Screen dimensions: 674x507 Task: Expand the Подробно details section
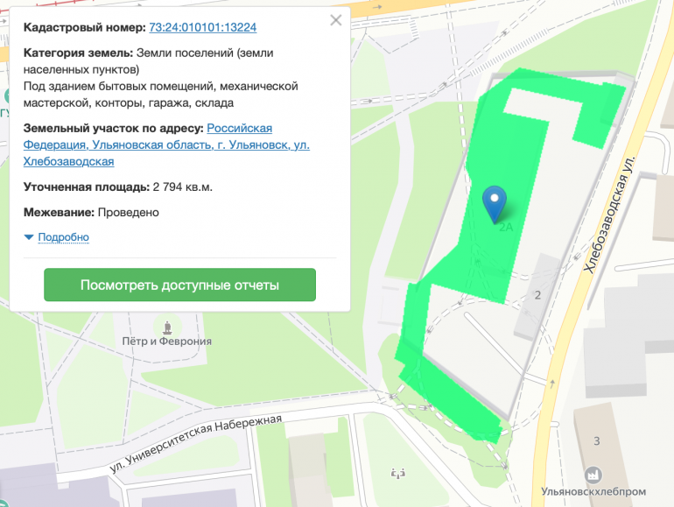click(x=63, y=237)
